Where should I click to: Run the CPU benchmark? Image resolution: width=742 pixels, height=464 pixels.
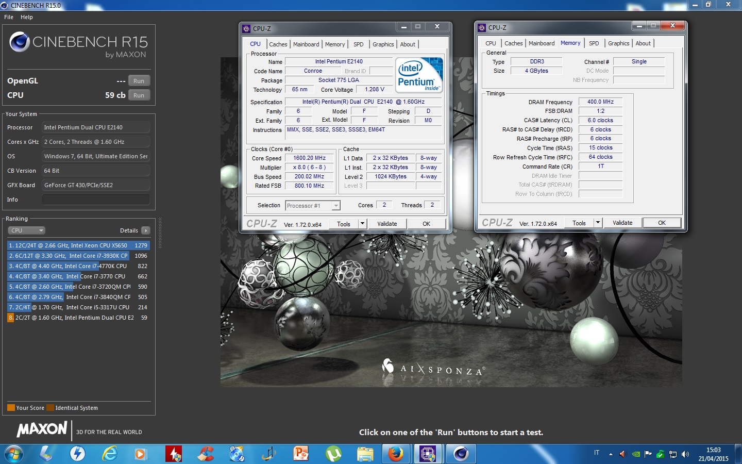point(139,95)
